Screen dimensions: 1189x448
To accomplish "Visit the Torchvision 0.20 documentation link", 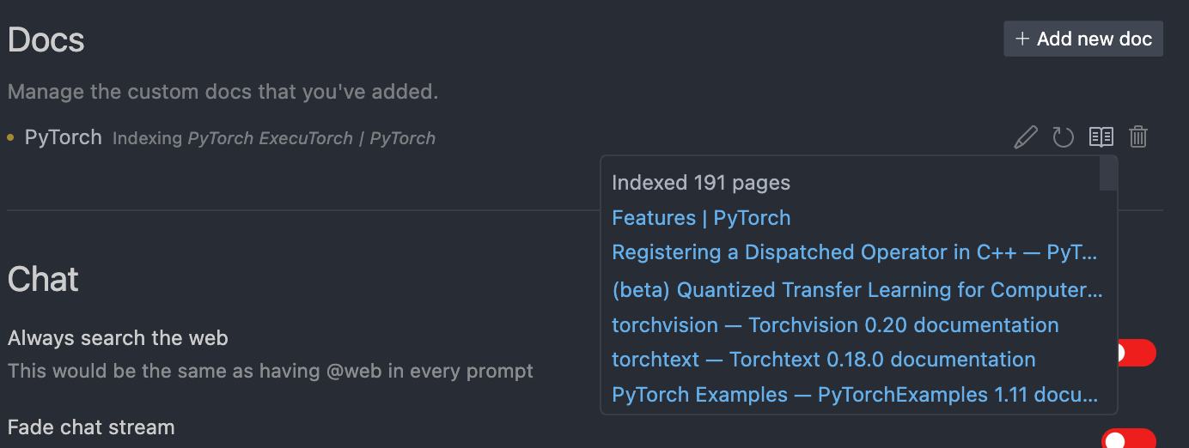I will tap(835, 325).
